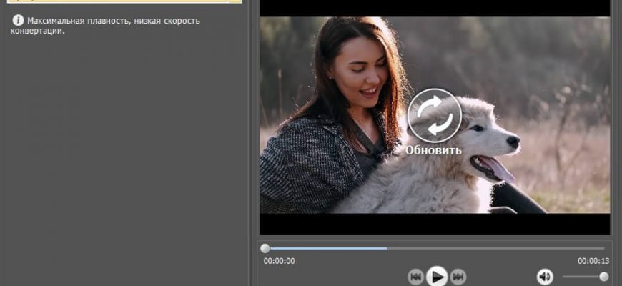Click the Максимальная плавность description text

[105, 26]
